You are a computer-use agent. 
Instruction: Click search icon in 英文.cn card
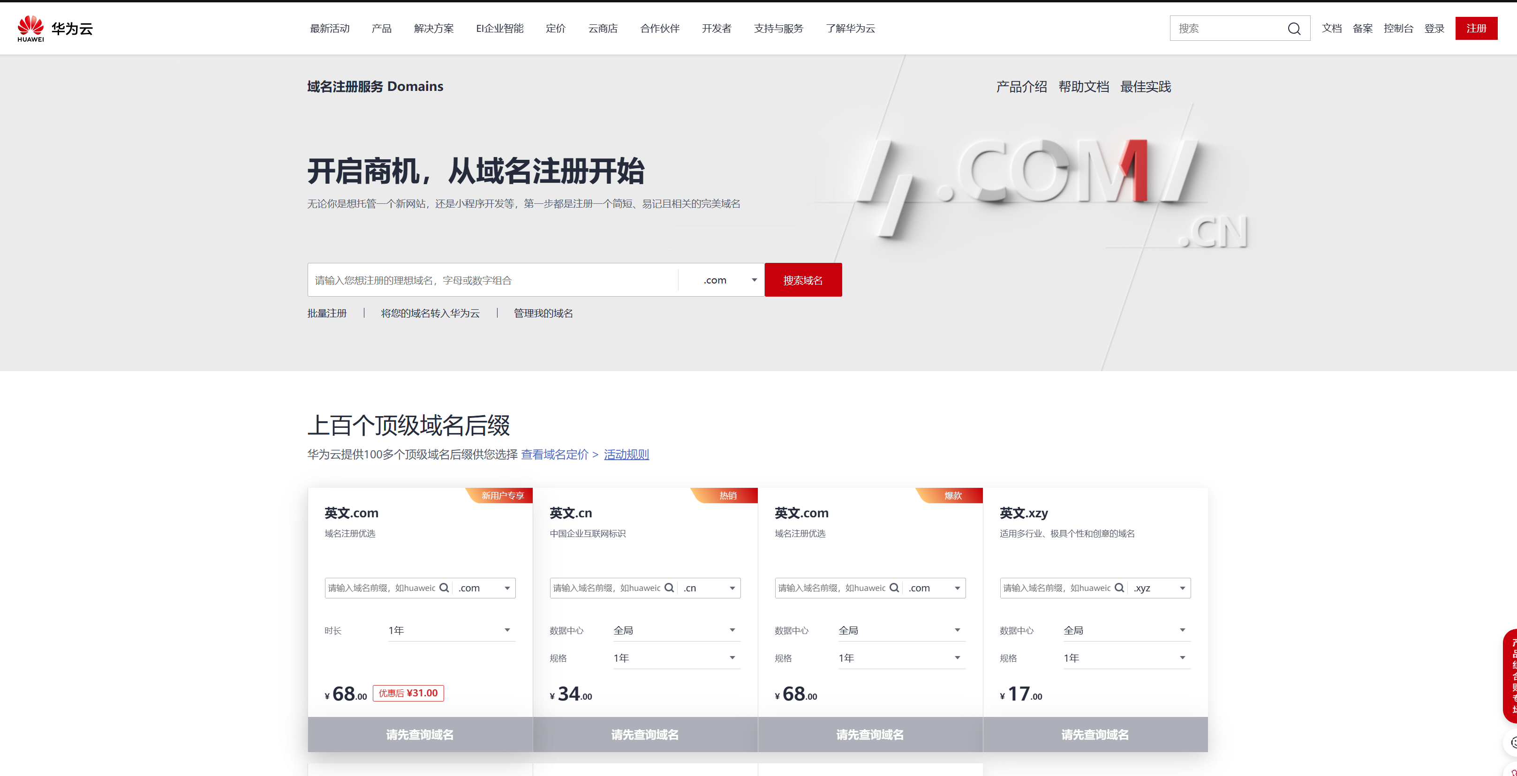[669, 588]
